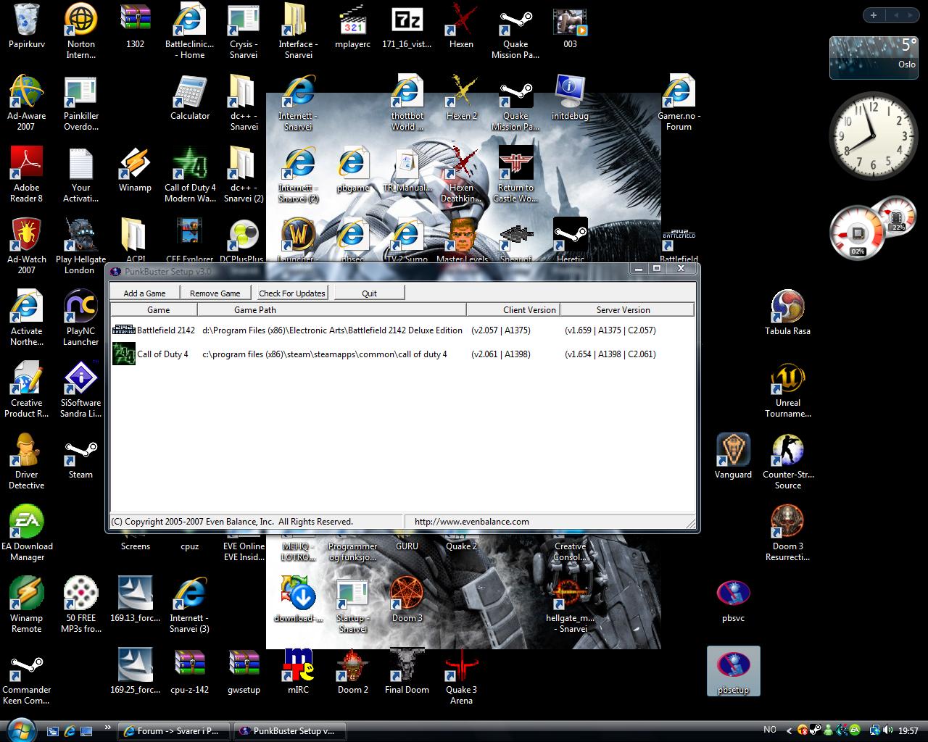Click sidebar add gadgets plus button
Viewport: 928px width, 742px height.
pyautogui.click(x=873, y=15)
